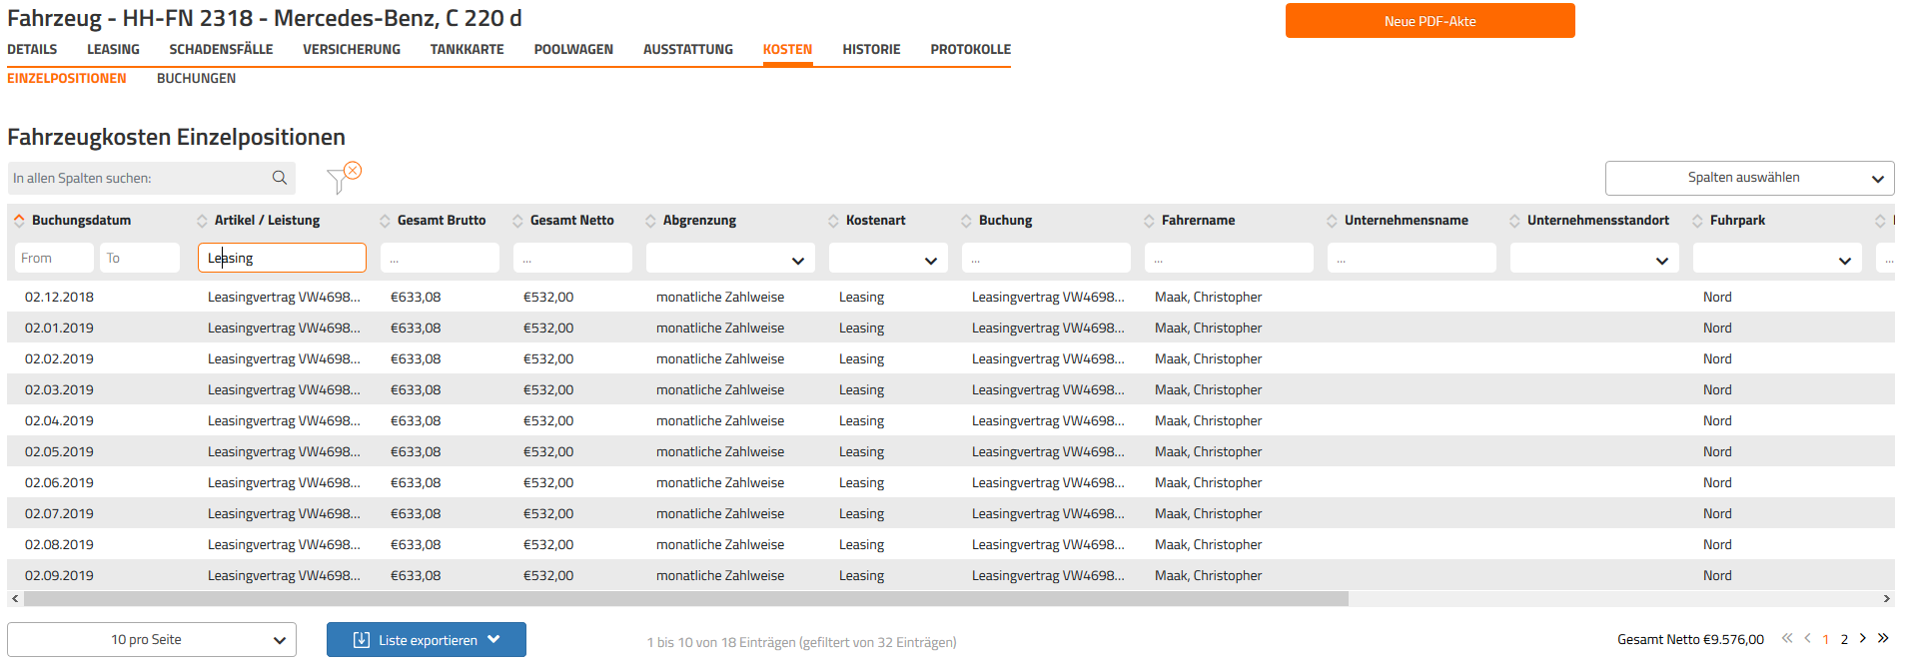Open Unternehmensstandort filter dropdown
The image size is (1907, 671).
(1594, 259)
